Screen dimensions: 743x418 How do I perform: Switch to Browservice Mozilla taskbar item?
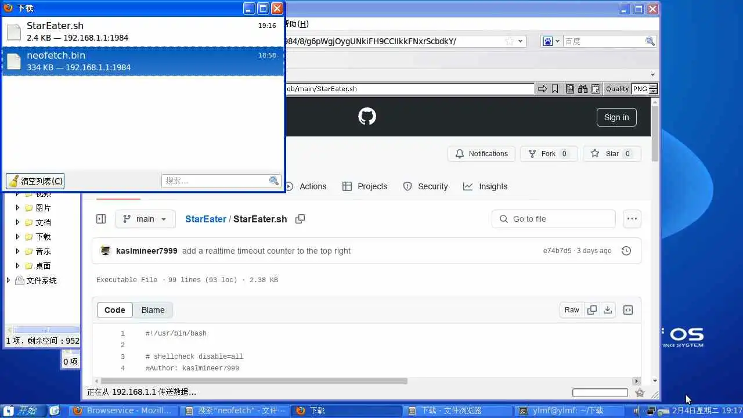[x=124, y=410]
